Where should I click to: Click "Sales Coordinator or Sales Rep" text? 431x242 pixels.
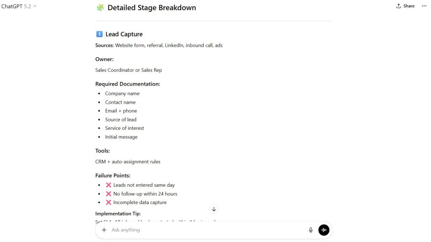pyautogui.click(x=128, y=70)
